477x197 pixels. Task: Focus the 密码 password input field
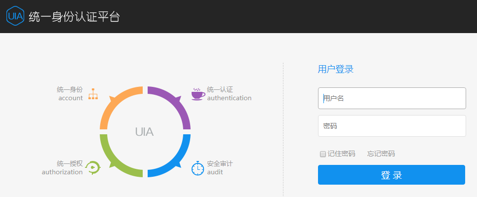click(392, 126)
